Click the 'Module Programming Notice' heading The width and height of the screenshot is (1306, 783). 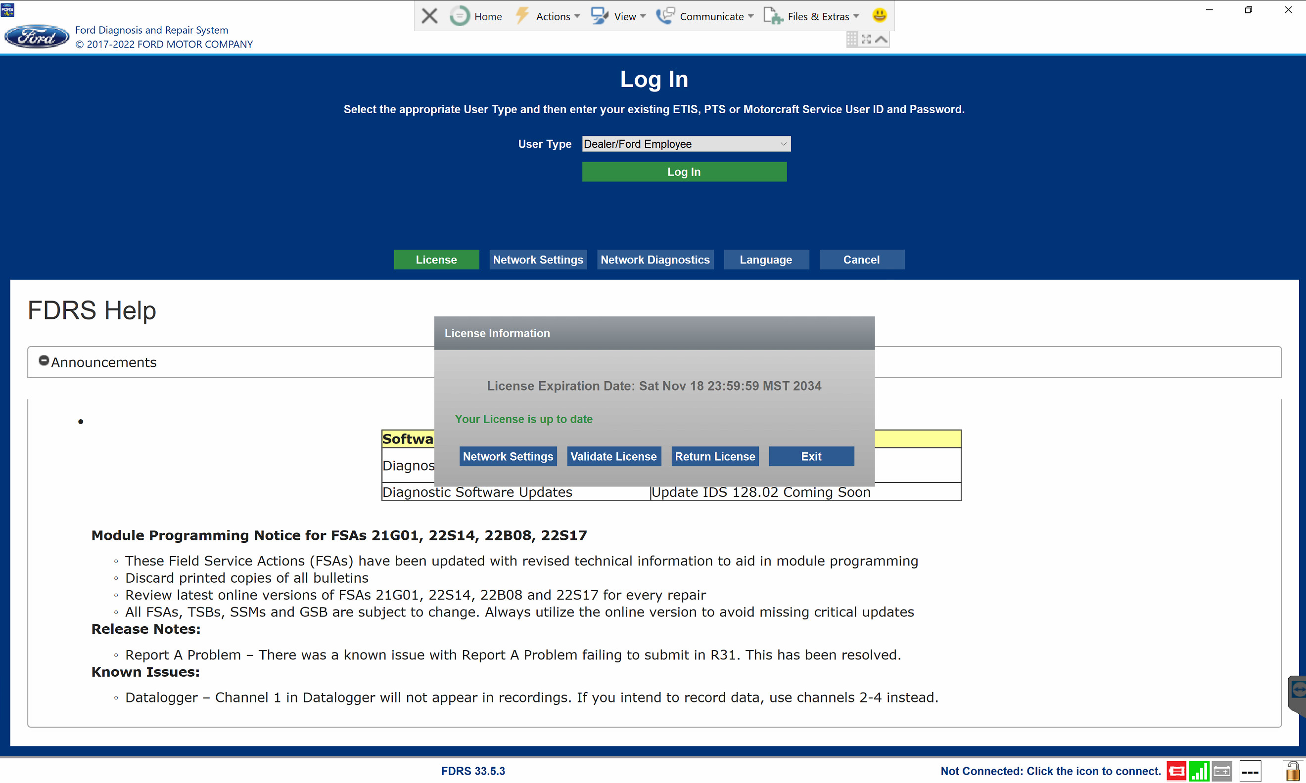[x=339, y=535]
